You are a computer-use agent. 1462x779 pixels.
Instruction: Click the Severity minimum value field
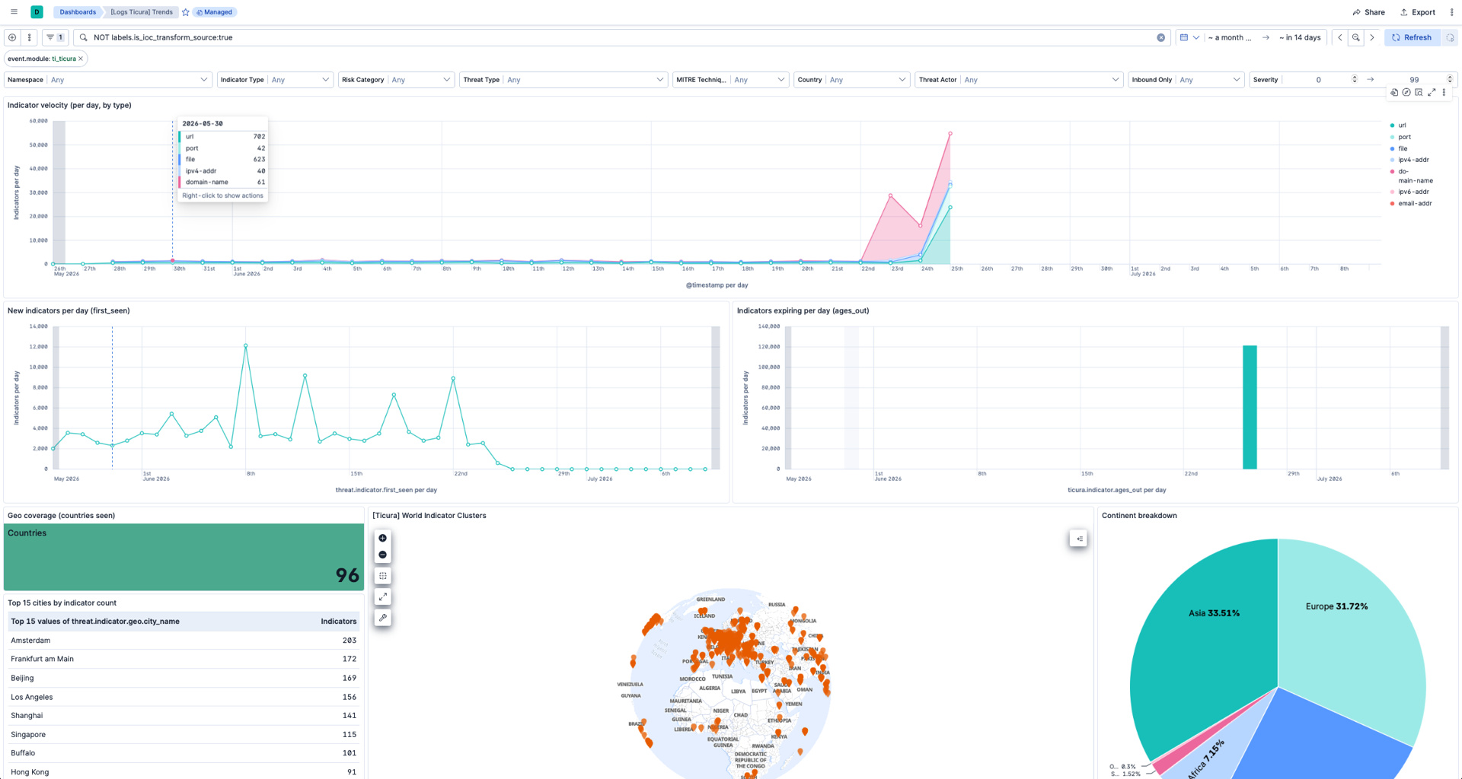pyautogui.click(x=1318, y=80)
